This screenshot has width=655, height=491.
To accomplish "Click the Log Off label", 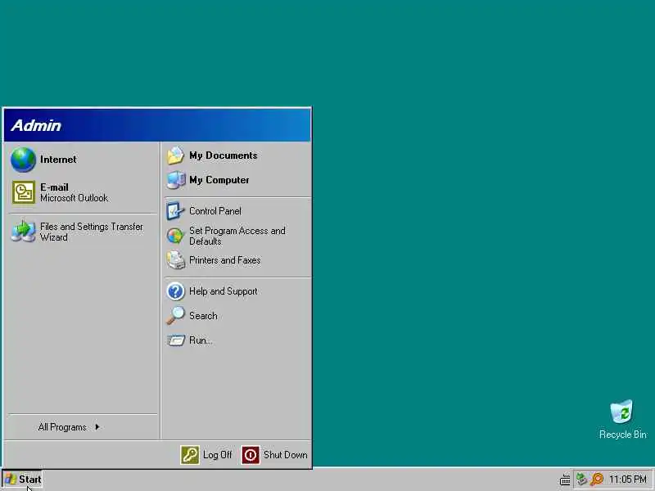I will point(217,455).
